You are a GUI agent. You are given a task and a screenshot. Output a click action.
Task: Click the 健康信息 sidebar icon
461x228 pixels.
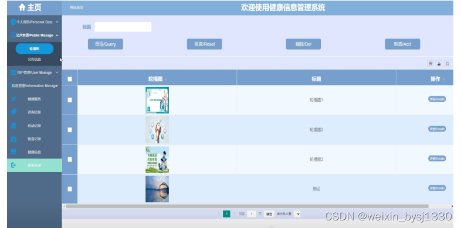[x=13, y=152]
